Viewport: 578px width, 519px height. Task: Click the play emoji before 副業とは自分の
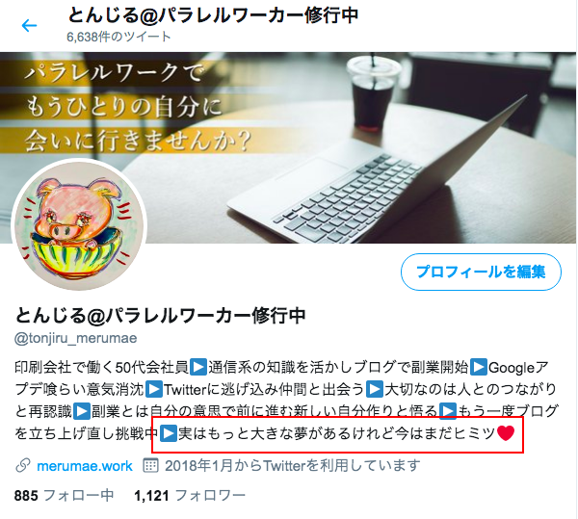click(x=82, y=411)
